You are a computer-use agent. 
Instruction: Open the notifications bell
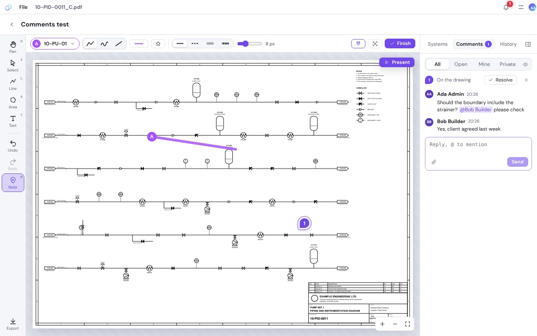point(506,7)
